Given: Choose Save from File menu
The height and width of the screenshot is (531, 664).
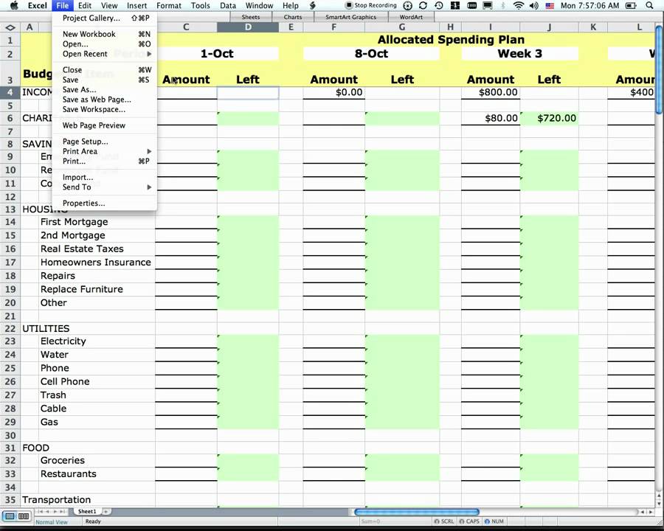Looking at the screenshot, I should [104, 80].
